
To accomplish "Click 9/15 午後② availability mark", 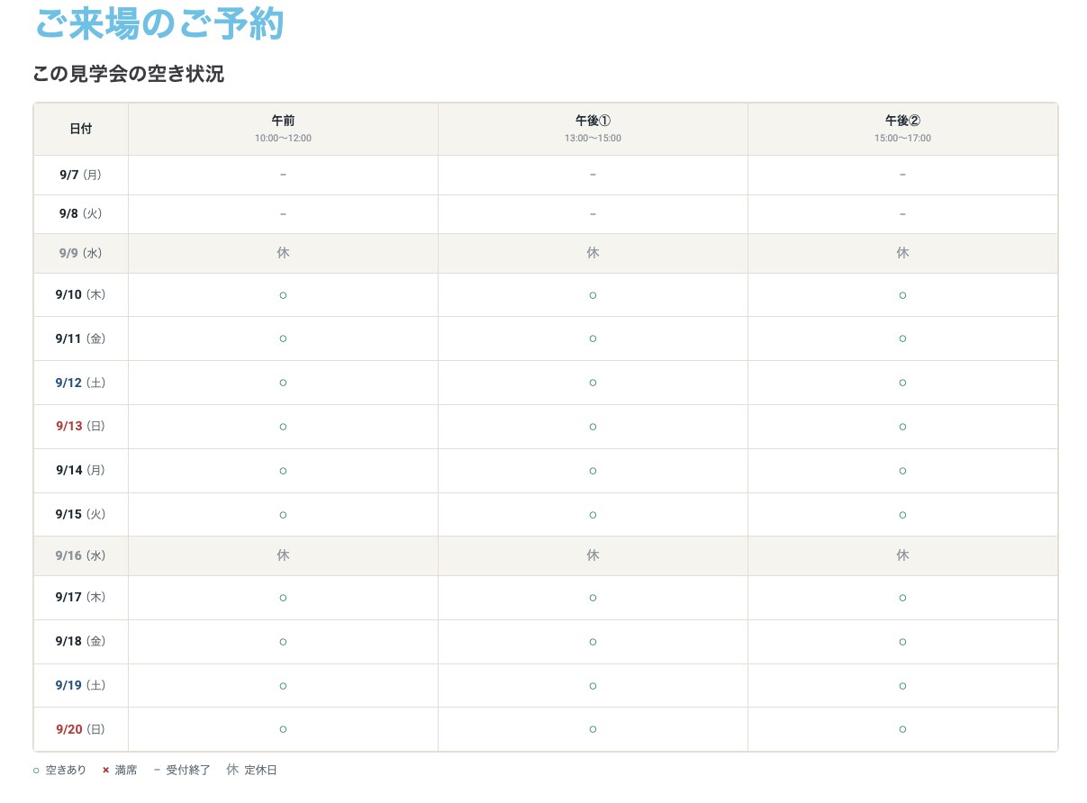I will [902, 515].
